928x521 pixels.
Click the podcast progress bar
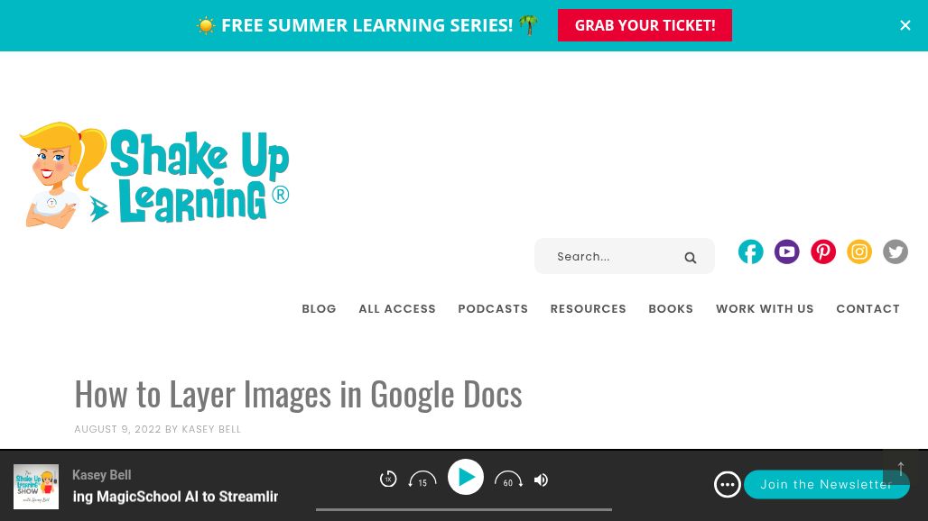click(464, 509)
